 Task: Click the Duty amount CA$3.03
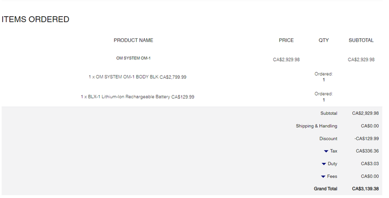tap(370, 163)
